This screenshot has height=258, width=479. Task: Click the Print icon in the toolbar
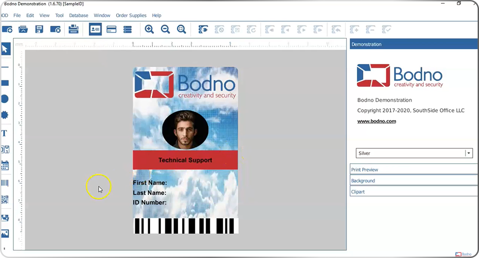73,29
